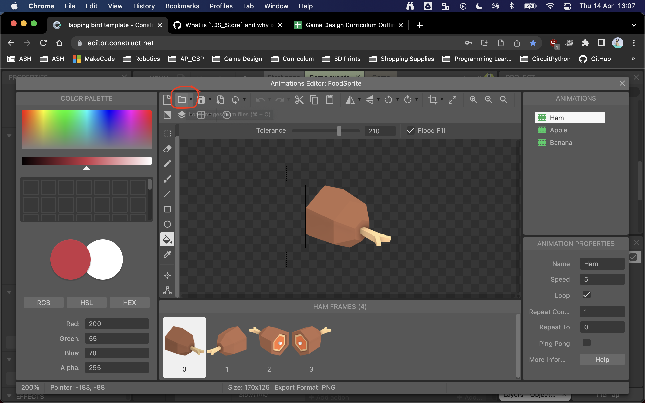Image resolution: width=645 pixels, height=403 pixels.
Task: Select the Rectangle shape tool
Action: (x=167, y=209)
